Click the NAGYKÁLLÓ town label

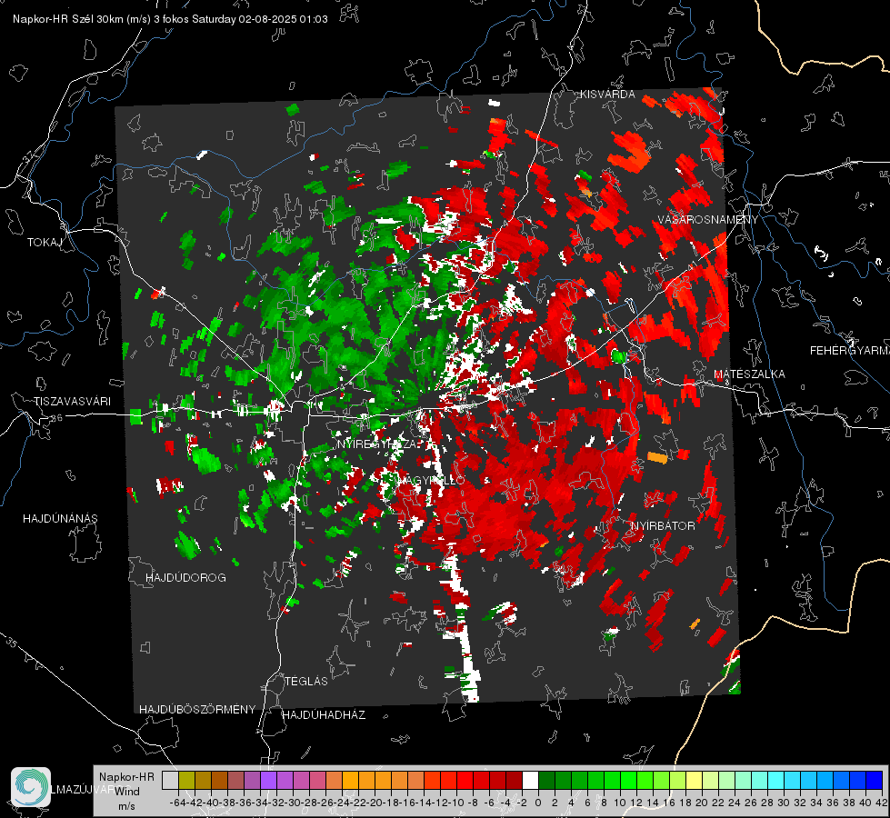(x=430, y=481)
